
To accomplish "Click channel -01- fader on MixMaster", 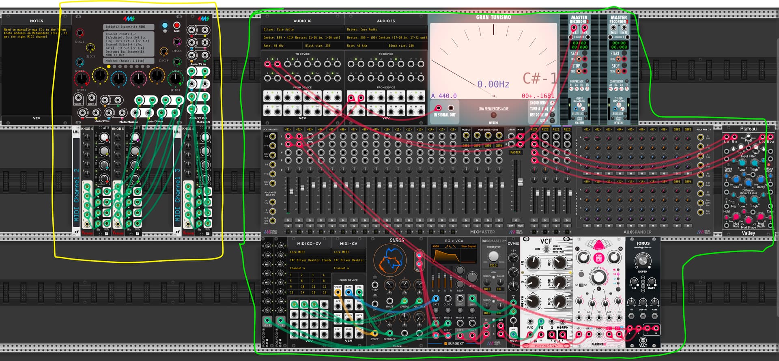I will (291, 191).
